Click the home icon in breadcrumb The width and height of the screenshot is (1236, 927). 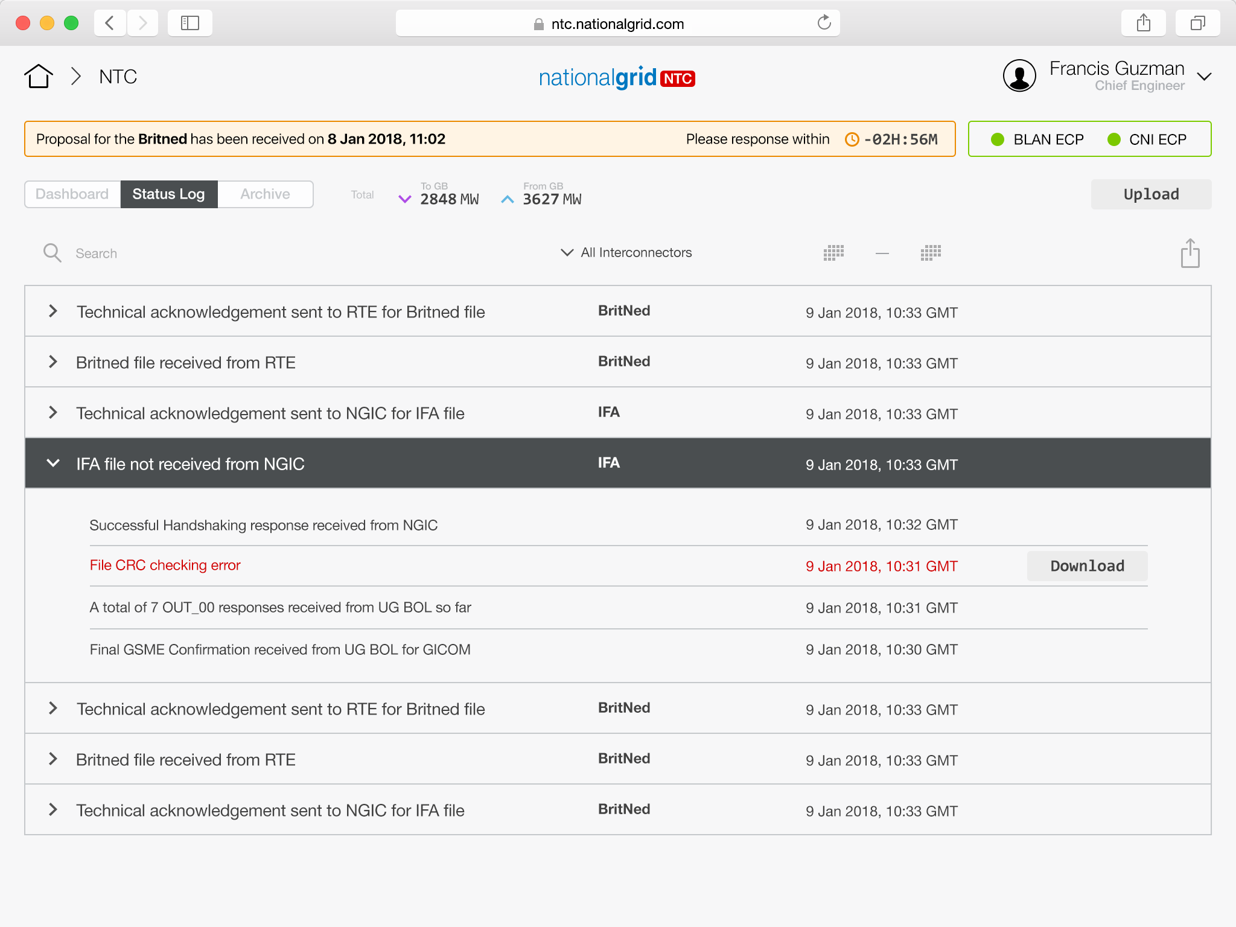click(39, 77)
